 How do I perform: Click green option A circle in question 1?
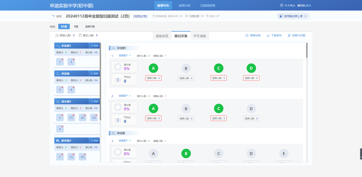coord(153,68)
